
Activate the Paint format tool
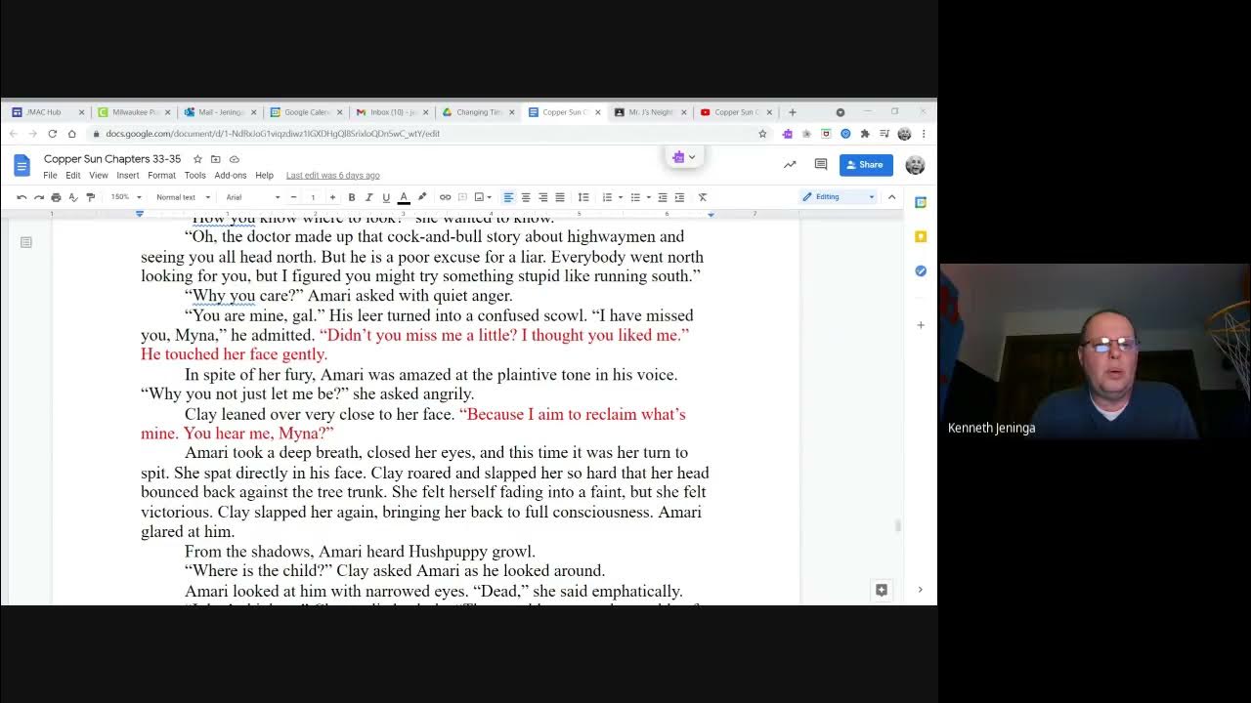pyautogui.click(x=91, y=197)
